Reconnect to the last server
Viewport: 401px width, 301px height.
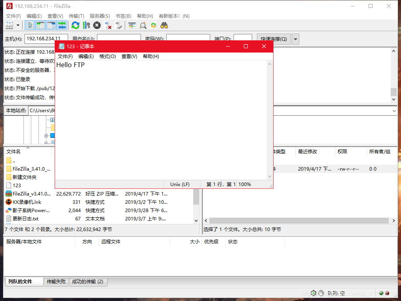click(118, 25)
